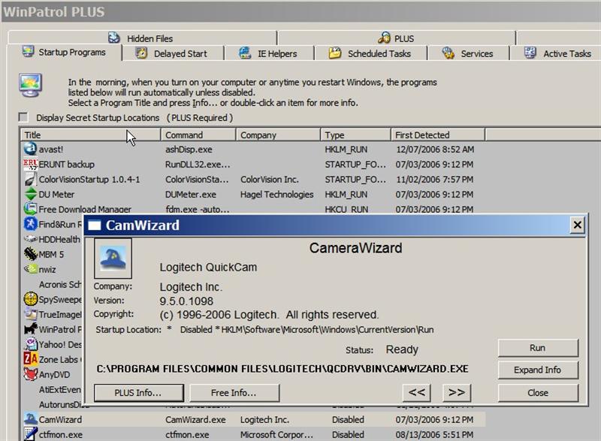Switch to the Startup Programs tab
The width and height of the screenshot is (601, 441).
(x=65, y=53)
